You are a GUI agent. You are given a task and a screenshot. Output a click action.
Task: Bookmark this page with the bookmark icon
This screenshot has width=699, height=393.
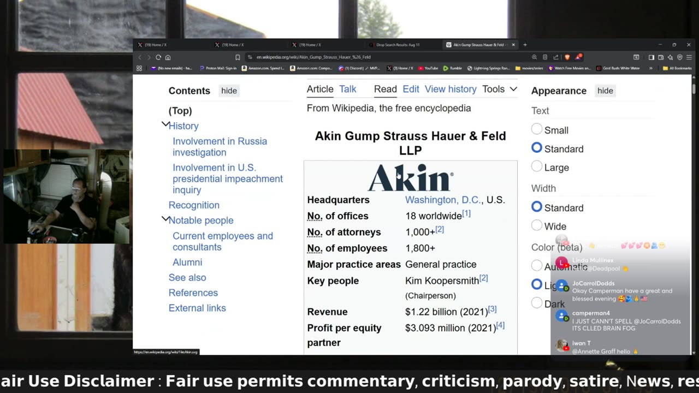[238, 57]
